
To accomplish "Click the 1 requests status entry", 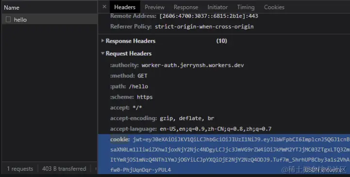I will click(20, 169).
